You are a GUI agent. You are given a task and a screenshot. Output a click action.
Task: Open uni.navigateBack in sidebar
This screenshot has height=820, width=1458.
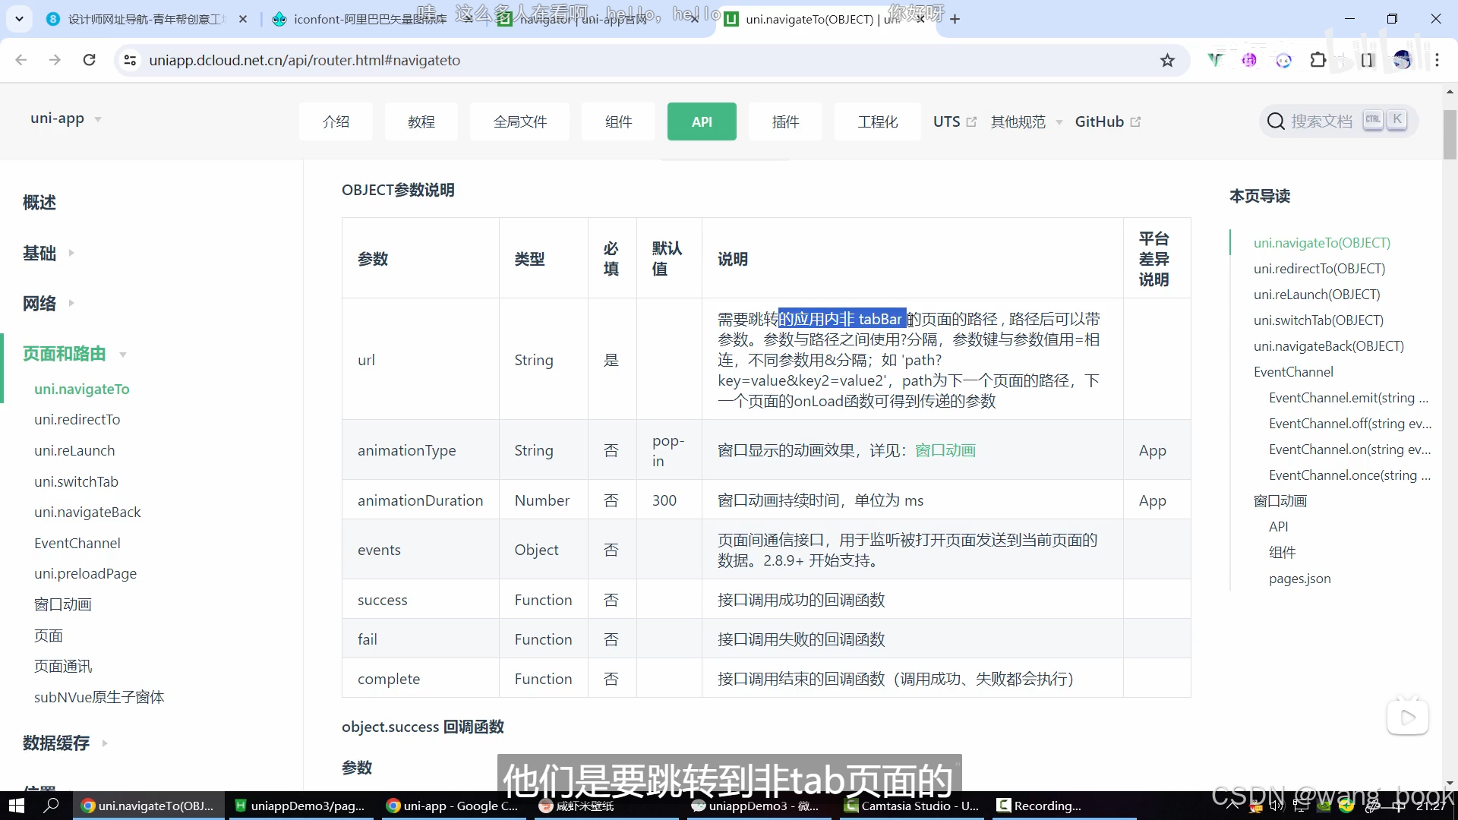[87, 512]
